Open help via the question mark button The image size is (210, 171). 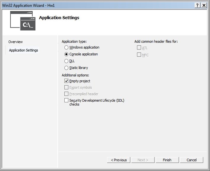point(198,5)
